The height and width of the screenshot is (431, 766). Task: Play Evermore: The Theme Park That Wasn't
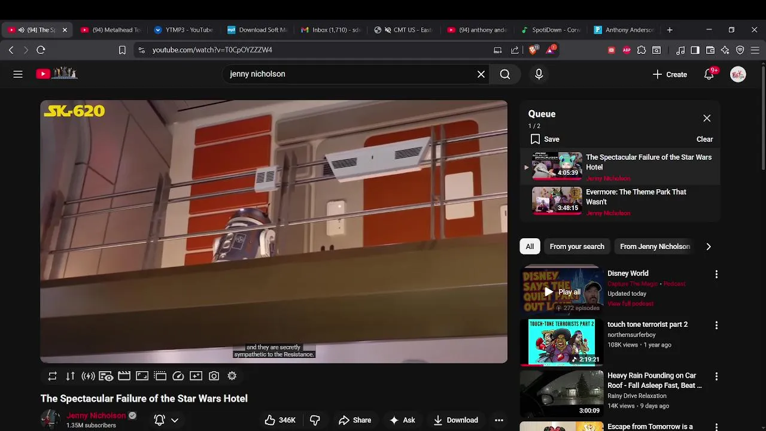[x=619, y=202]
